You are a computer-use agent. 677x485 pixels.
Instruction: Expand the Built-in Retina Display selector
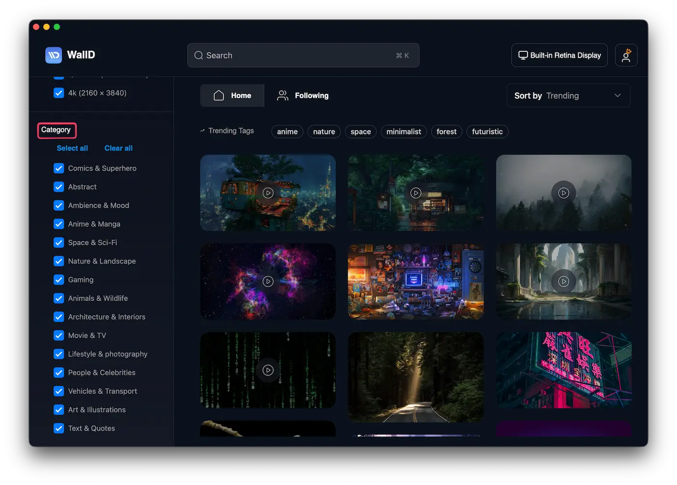pyautogui.click(x=559, y=55)
